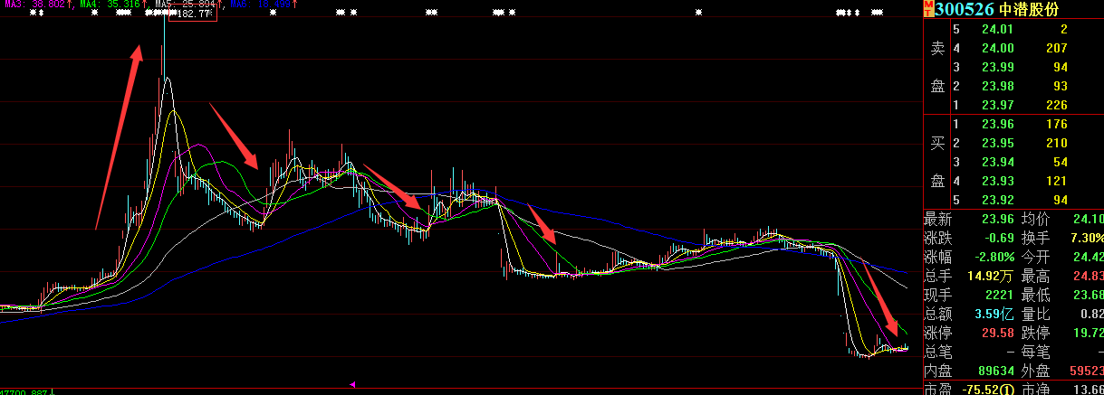The width and height of the screenshot is (1104, 395).
Task: Click the 卖盘 sell-side label
Action: 938,67
